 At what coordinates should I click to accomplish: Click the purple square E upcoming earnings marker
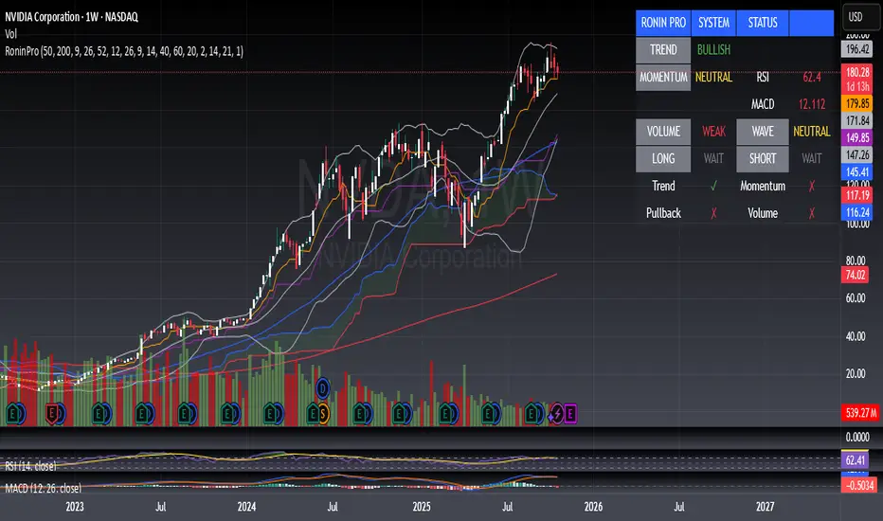(571, 413)
